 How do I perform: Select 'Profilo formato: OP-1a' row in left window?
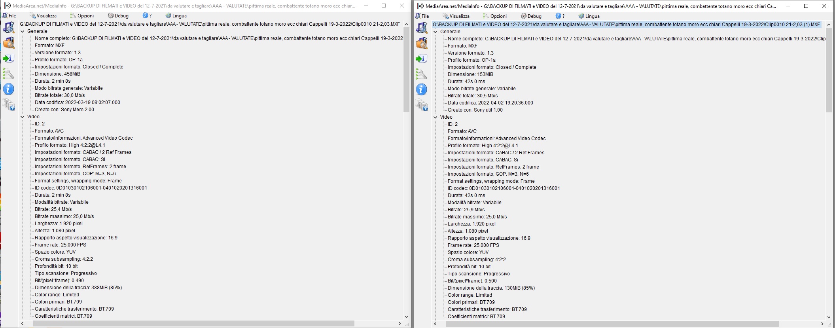point(59,60)
